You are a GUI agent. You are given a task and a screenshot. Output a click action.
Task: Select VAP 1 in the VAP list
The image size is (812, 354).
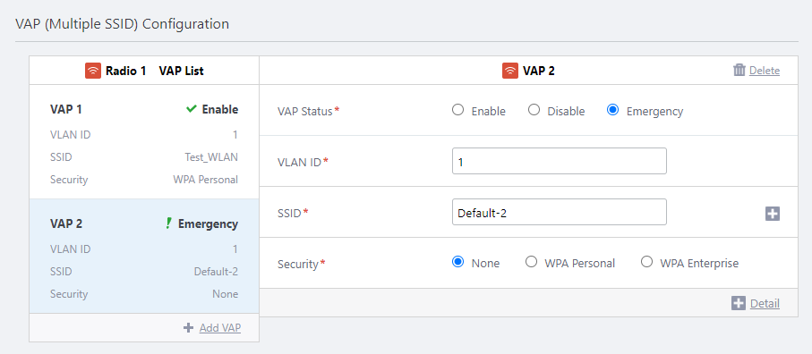pos(144,142)
